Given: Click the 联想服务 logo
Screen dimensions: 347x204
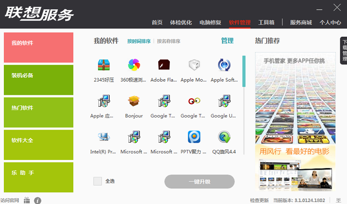Looking at the screenshot, I should (39, 14).
